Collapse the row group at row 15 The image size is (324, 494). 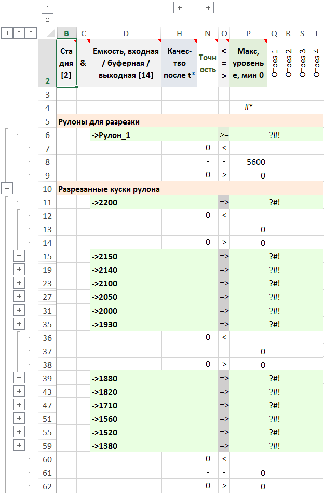[x=19, y=256]
